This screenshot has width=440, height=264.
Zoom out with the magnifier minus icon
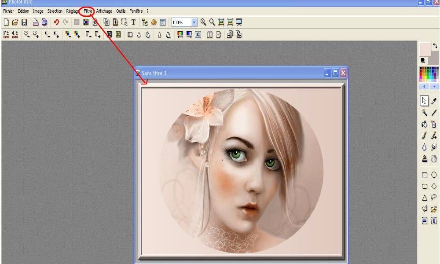pos(212,22)
